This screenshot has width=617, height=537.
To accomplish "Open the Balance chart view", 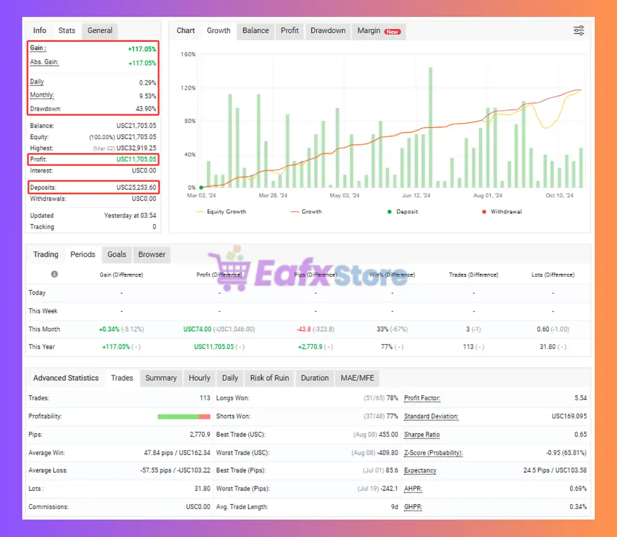I will click(255, 31).
